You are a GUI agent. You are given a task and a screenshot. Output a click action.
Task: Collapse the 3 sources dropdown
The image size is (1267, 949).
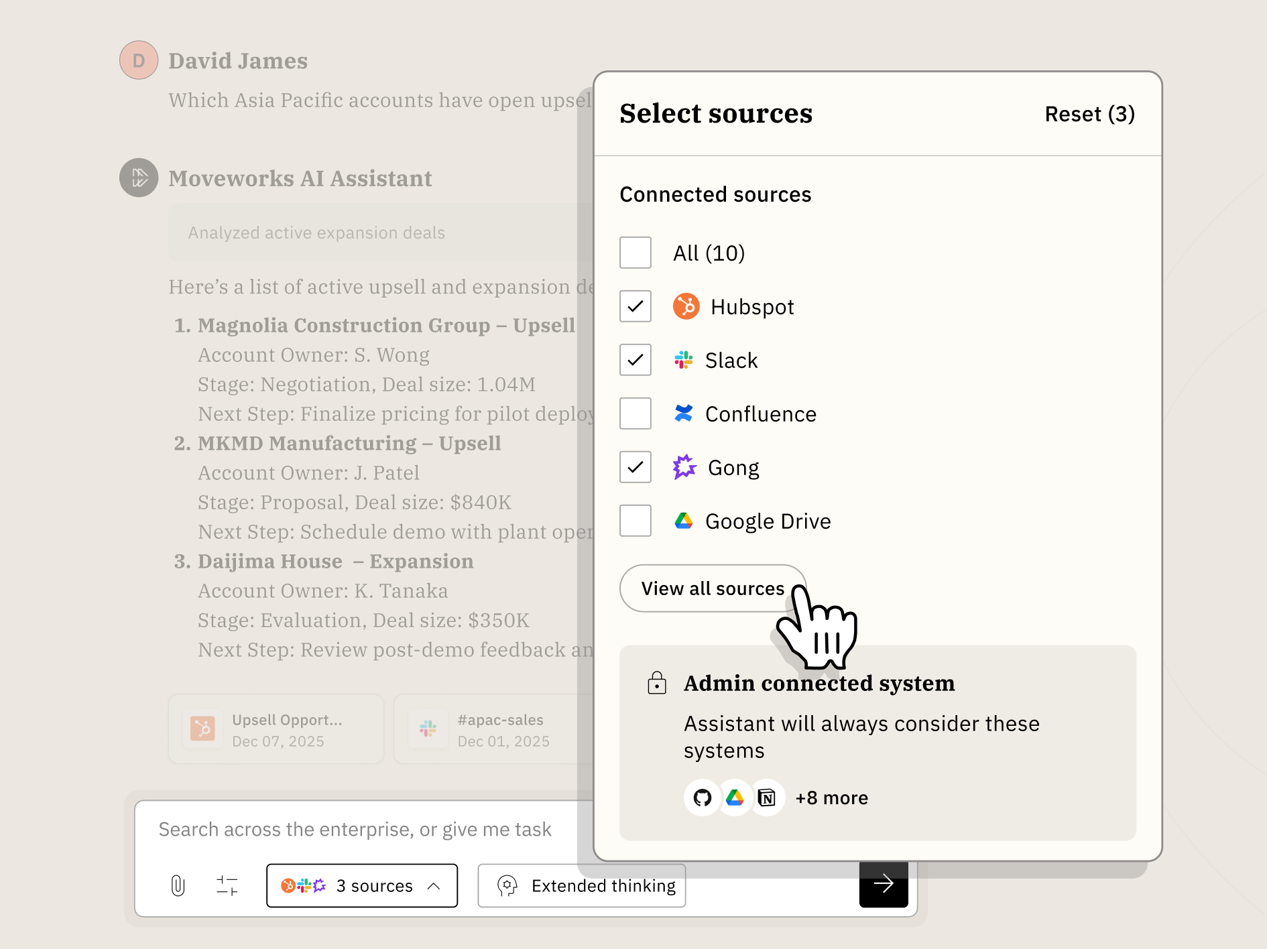[362, 885]
